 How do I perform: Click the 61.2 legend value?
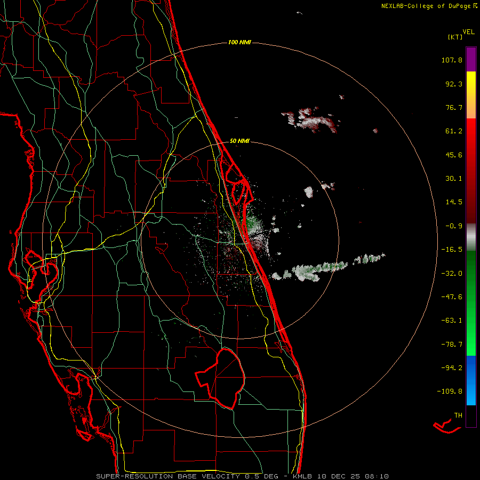pos(454,131)
